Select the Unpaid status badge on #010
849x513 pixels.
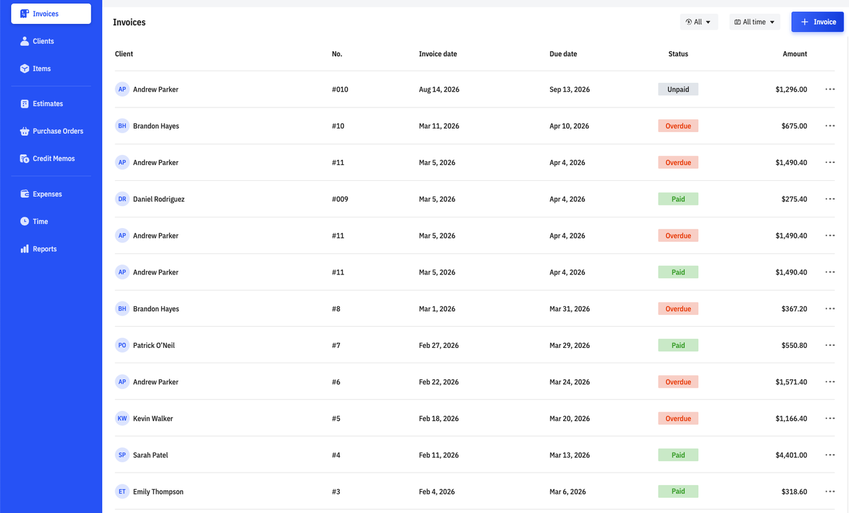678,89
